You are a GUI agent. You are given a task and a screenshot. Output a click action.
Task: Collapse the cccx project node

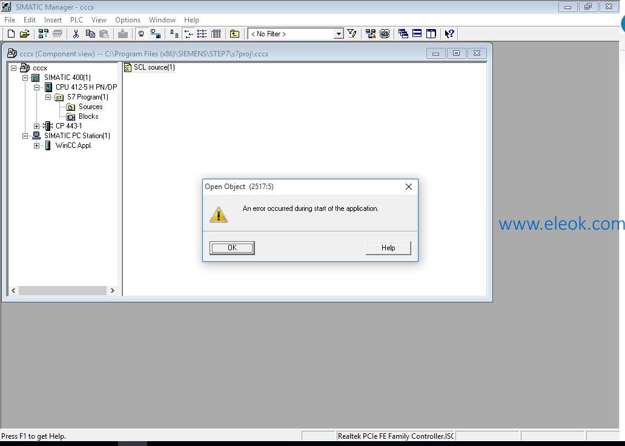coord(13,68)
